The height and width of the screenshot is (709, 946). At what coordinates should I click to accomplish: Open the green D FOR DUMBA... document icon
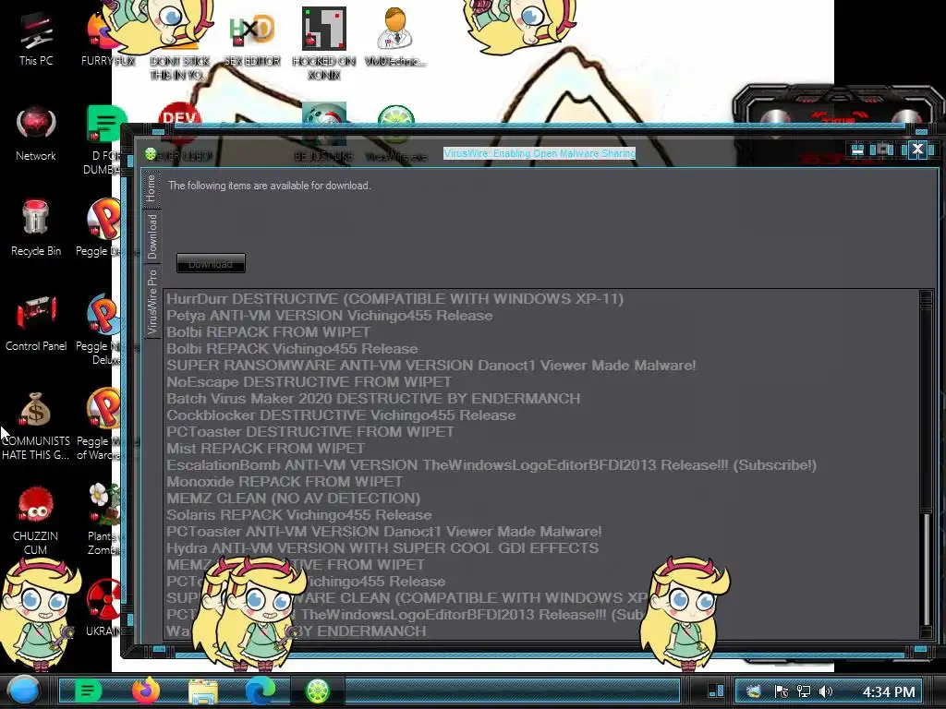pyautogui.click(x=103, y=140)
